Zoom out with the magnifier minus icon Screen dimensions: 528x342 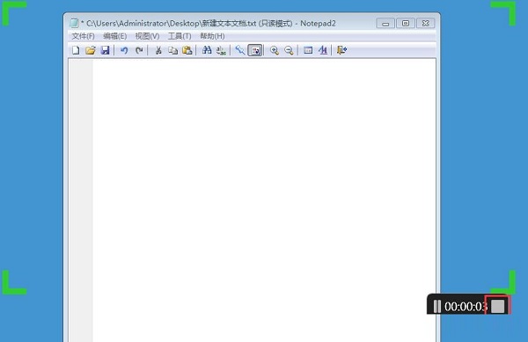tap(289, 50)
